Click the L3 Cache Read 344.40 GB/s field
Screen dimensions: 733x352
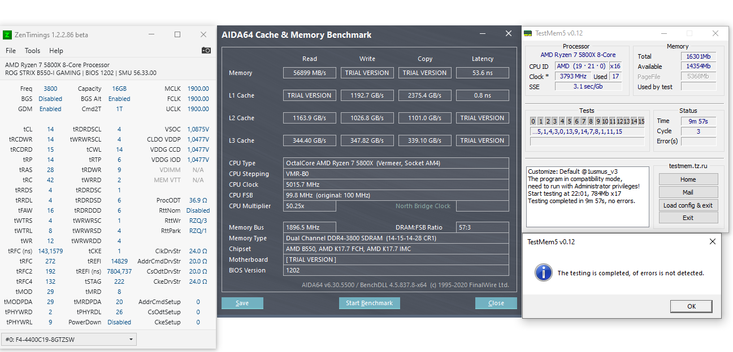click(x=310, y=140)
